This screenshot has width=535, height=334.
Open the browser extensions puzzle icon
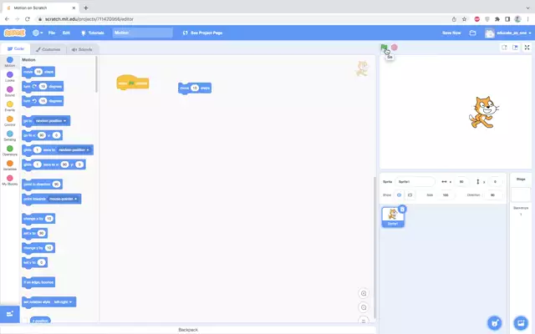[x=497, y=19]
